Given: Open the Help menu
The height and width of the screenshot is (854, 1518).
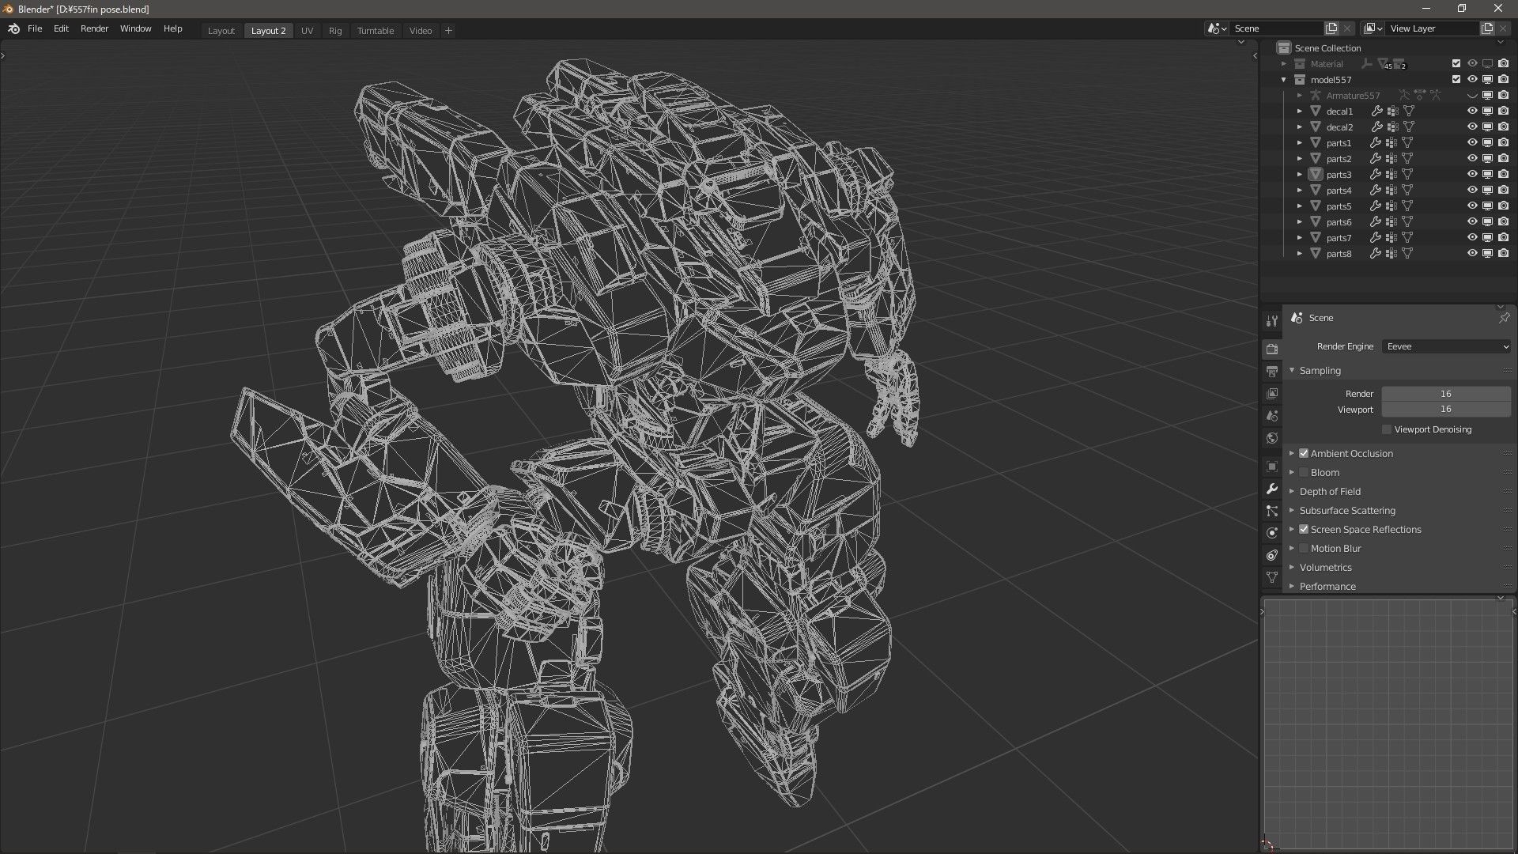Looking at the screenshot, I should (172, 28).
